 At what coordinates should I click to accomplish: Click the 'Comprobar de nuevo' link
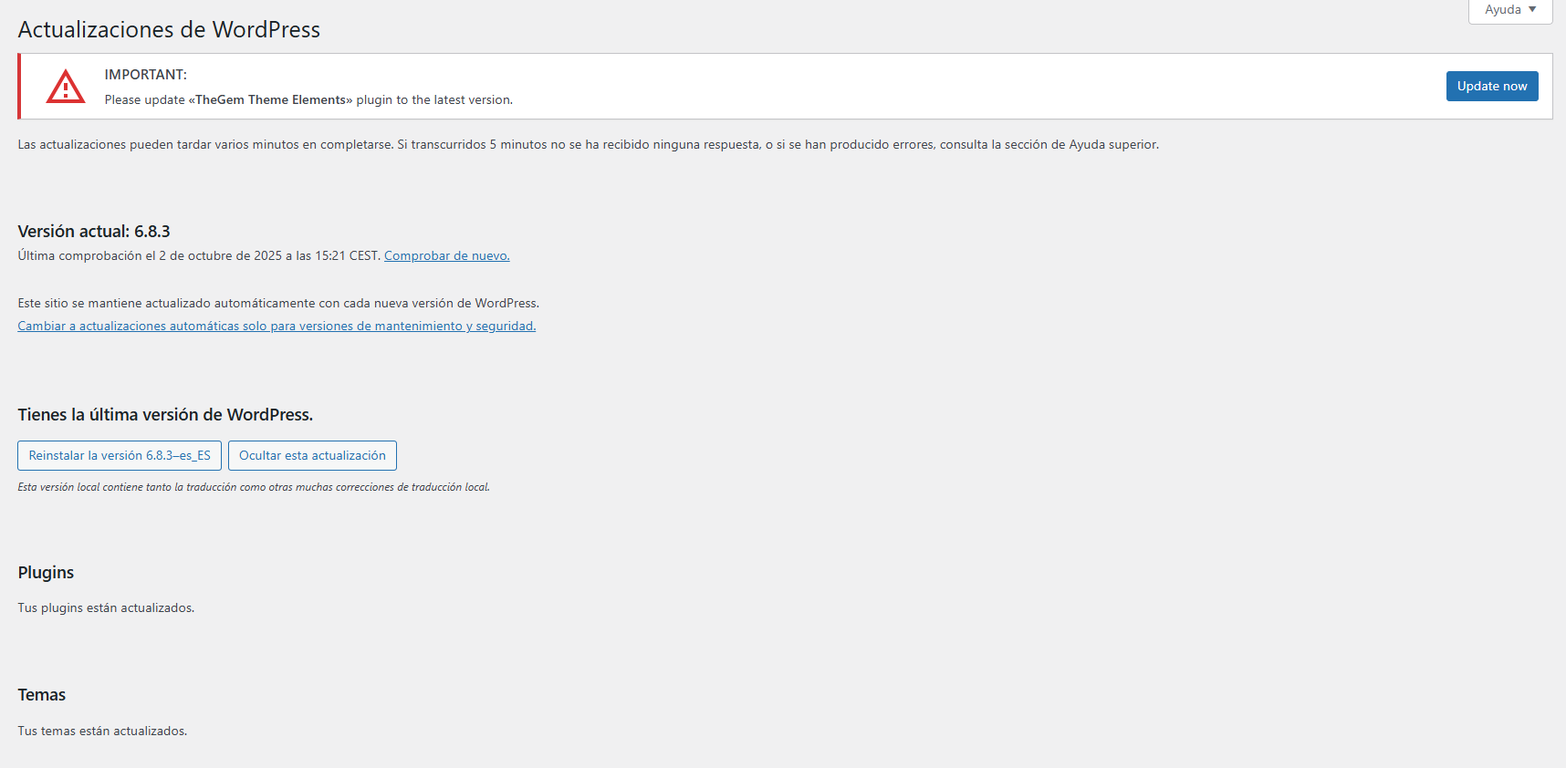(x=446, y=255)
